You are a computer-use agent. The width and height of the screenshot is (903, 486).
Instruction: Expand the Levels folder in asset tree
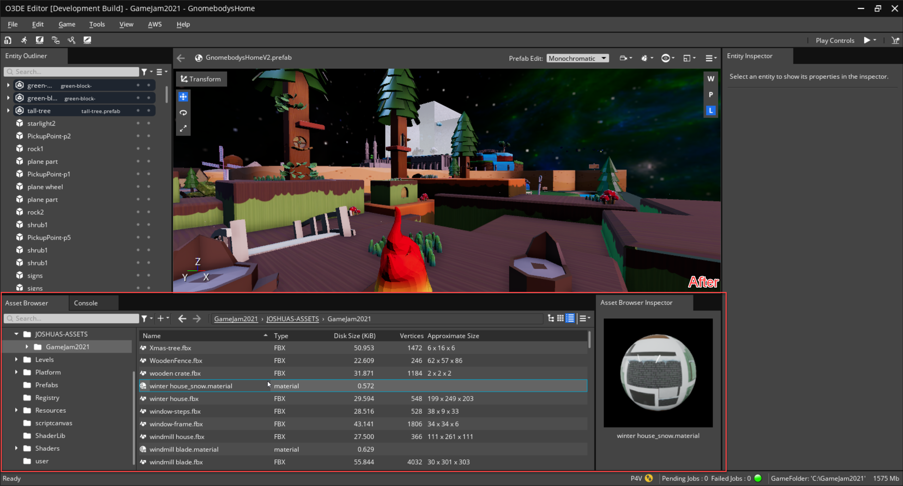16,360
